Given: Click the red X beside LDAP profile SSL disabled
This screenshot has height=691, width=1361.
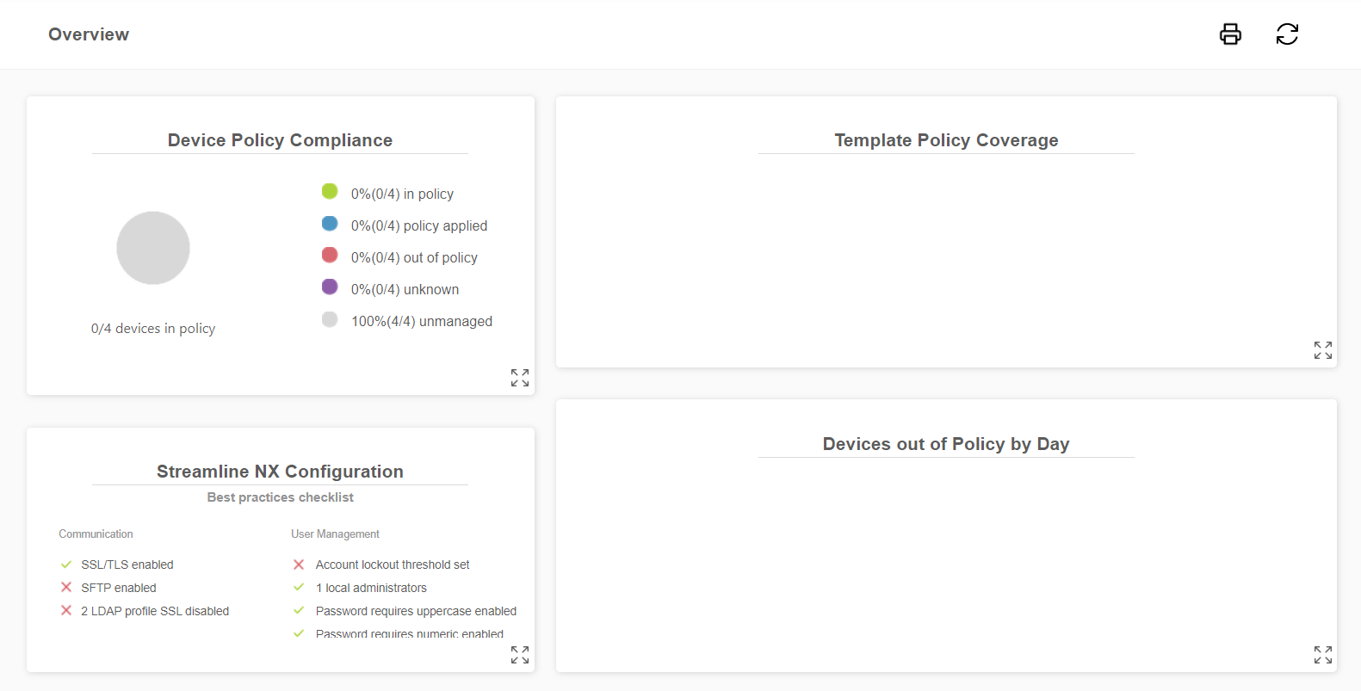Looking at the screenshot, I should tap(66, 610).
